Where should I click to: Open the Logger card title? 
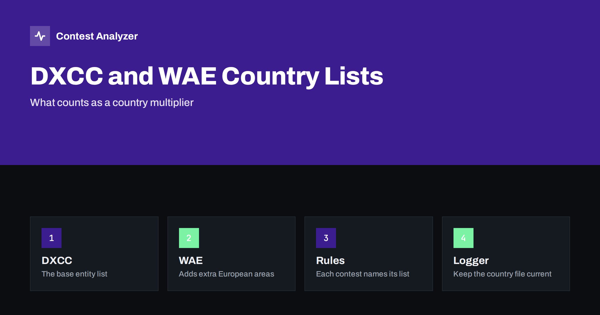click(x=471, y=261)
